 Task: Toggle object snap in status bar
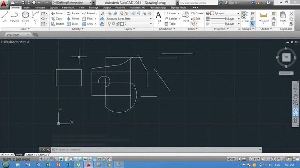(x=66, y=159)
